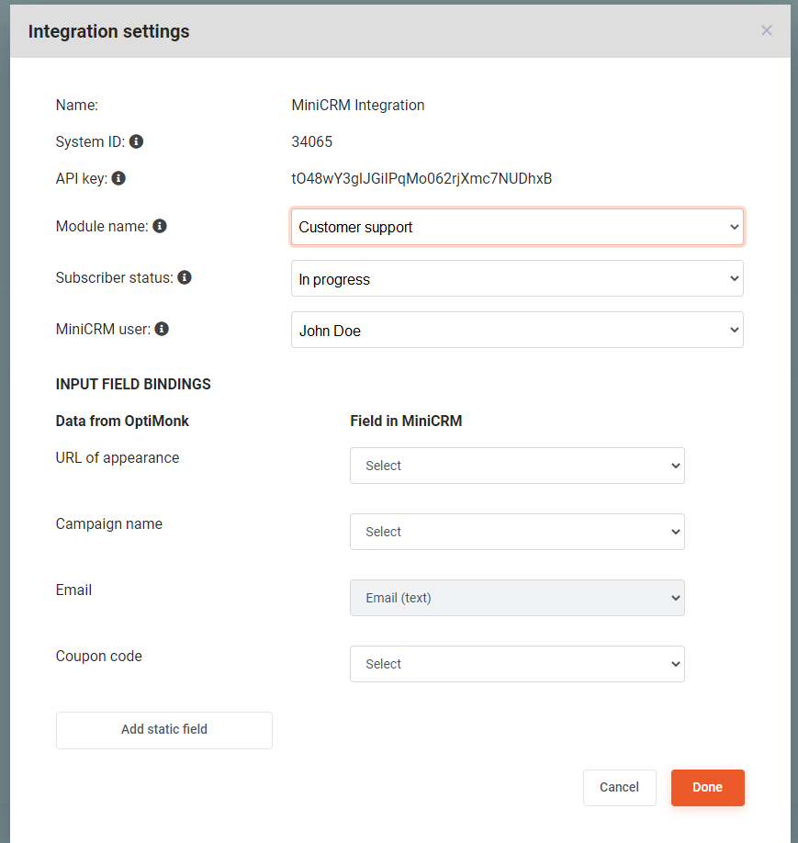Select a field for Campaign name
Viewport: 798px width, 843px height.
(x=517, y=532)
